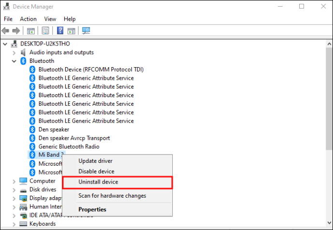333x230 pixels.
Task: Collapse the Bluetooth category
Action: tap(14, 61)
